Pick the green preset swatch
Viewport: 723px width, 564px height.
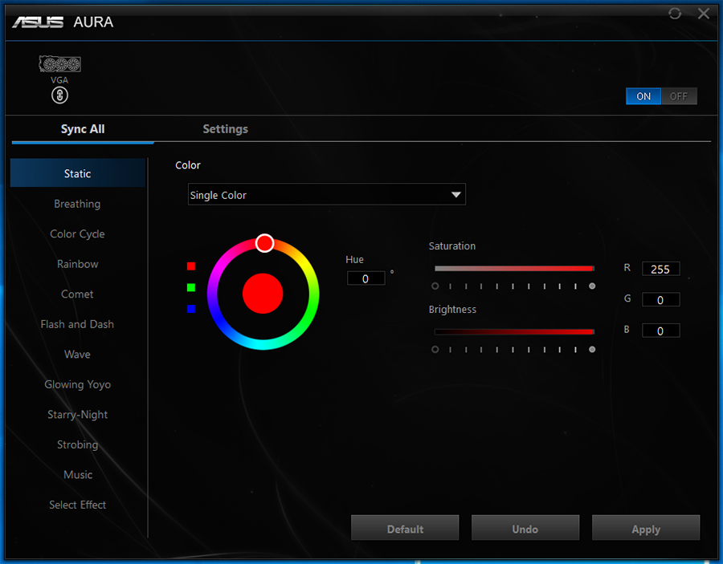coord(191,287)
